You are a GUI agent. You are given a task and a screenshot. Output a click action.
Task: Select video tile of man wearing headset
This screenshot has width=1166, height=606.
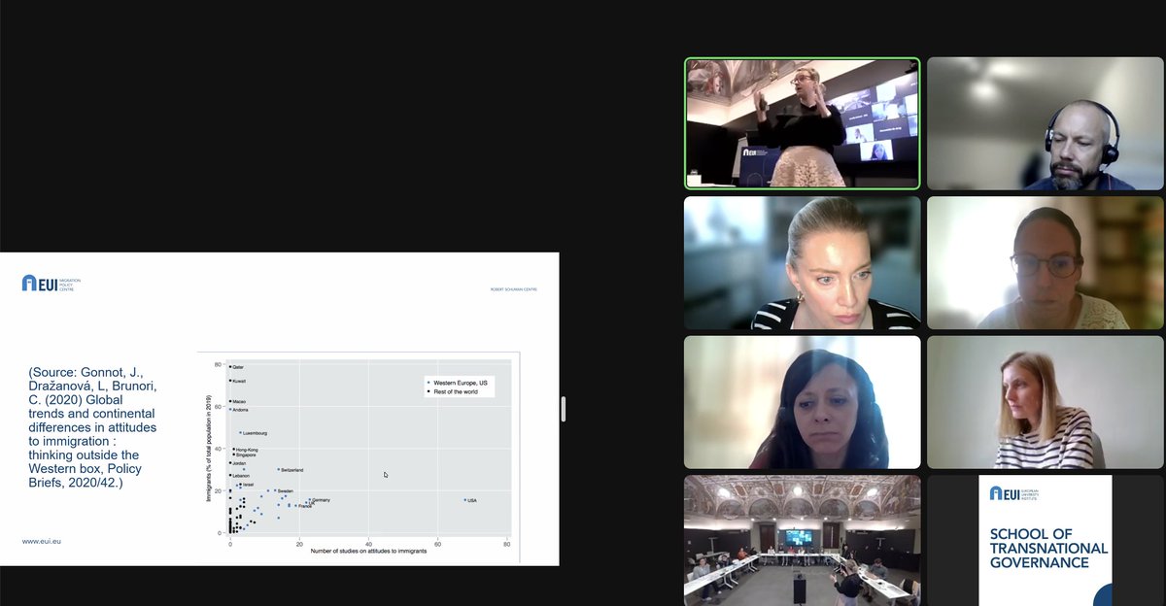click(x=1046, y=123)
